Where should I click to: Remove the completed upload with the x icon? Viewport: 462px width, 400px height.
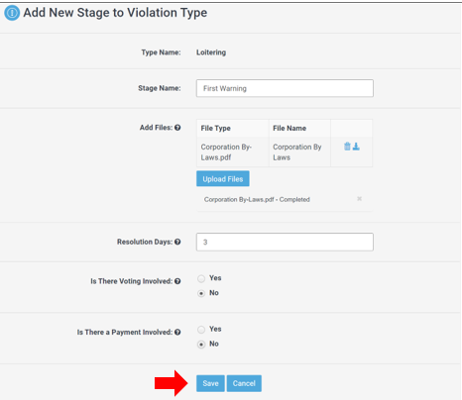[359, 199]
